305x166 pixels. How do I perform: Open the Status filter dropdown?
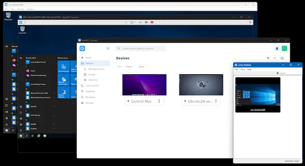[143, 67]
